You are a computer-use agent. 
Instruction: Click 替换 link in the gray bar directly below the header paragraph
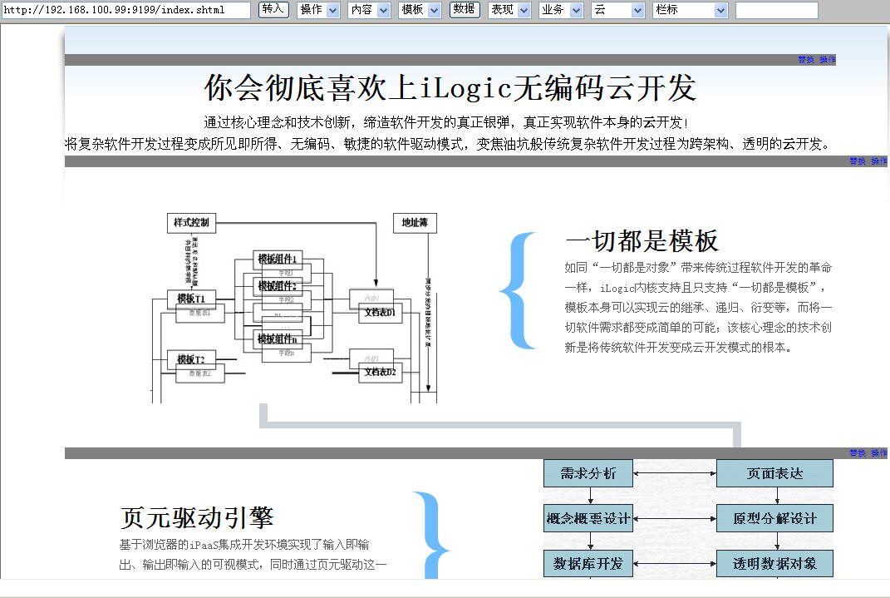click(858, 161)
